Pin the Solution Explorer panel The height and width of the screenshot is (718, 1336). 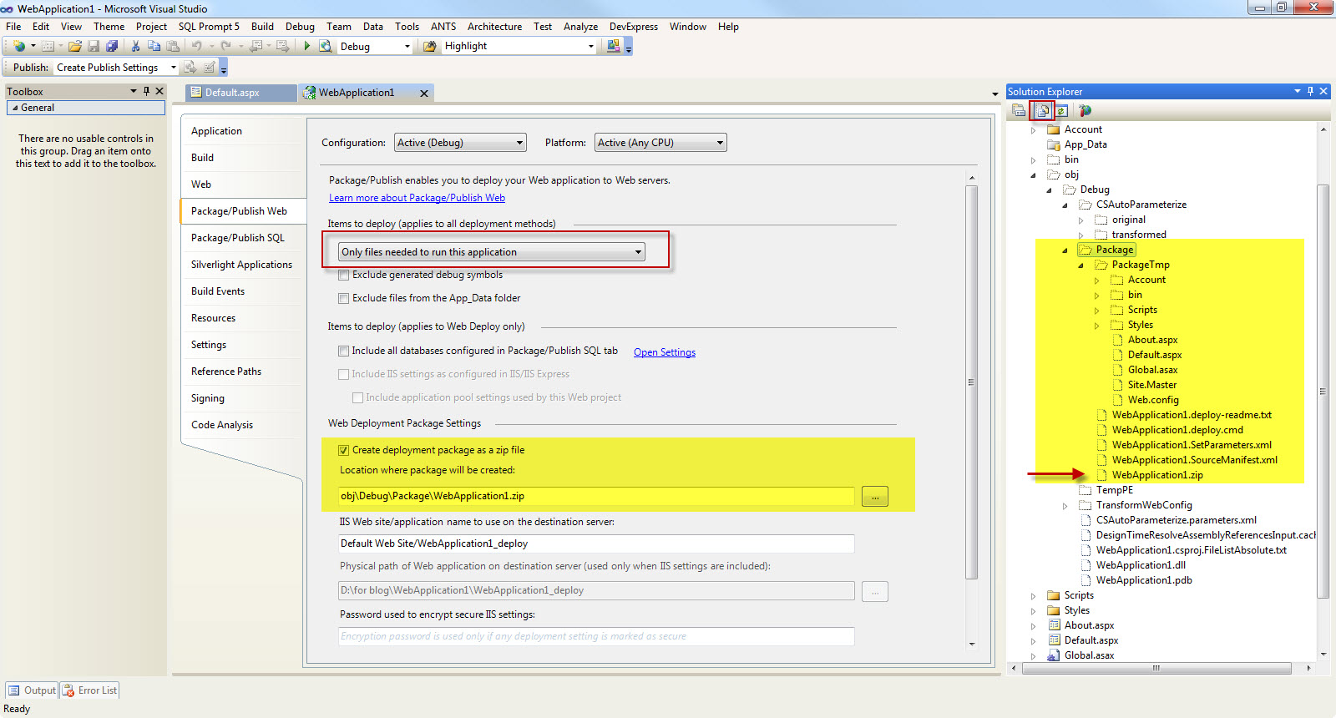(1310, 91)
